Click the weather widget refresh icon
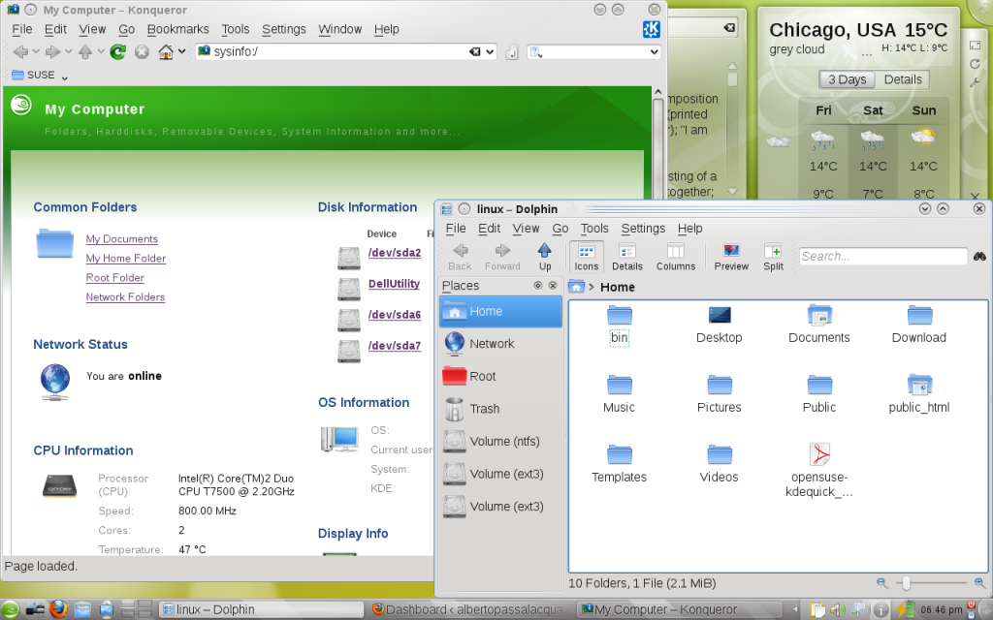Screen dimensions: 993x620 pos(975,64)
